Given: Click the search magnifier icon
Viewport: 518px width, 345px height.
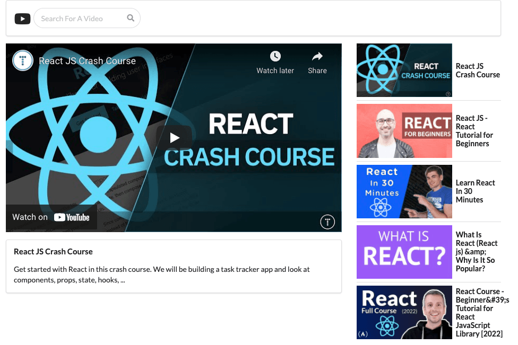Looking at the screenshot, I should tap(131, 18).
